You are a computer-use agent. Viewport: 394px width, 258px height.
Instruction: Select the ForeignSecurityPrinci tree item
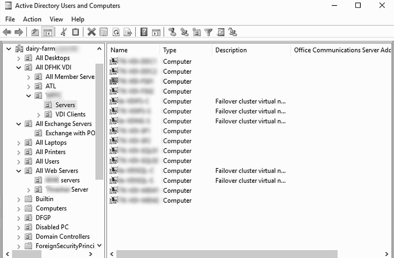[65, 246]
